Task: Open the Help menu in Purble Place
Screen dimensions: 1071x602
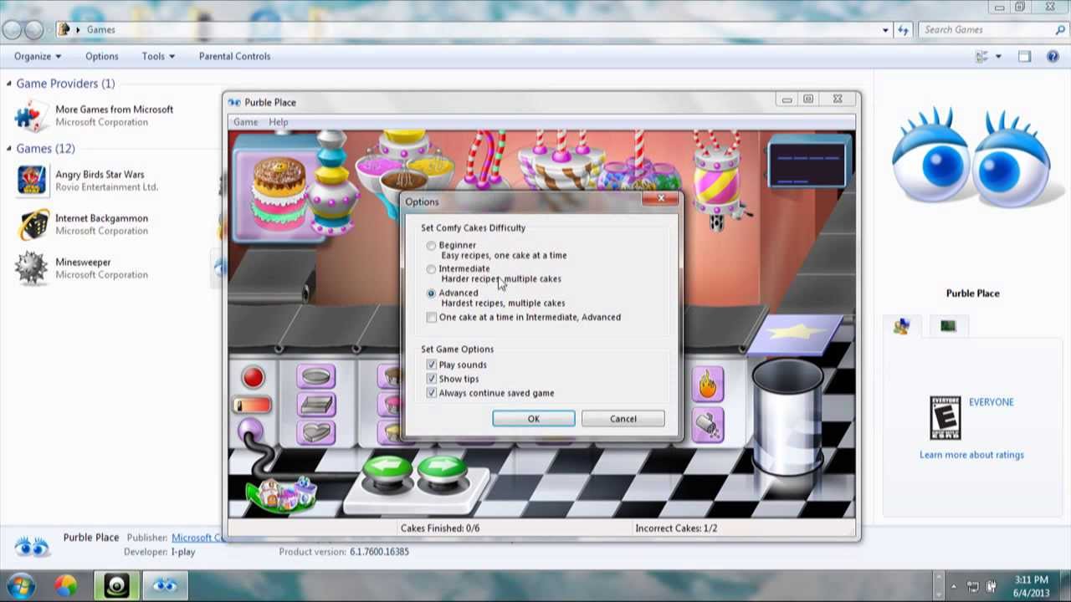Action: (279, 122)
